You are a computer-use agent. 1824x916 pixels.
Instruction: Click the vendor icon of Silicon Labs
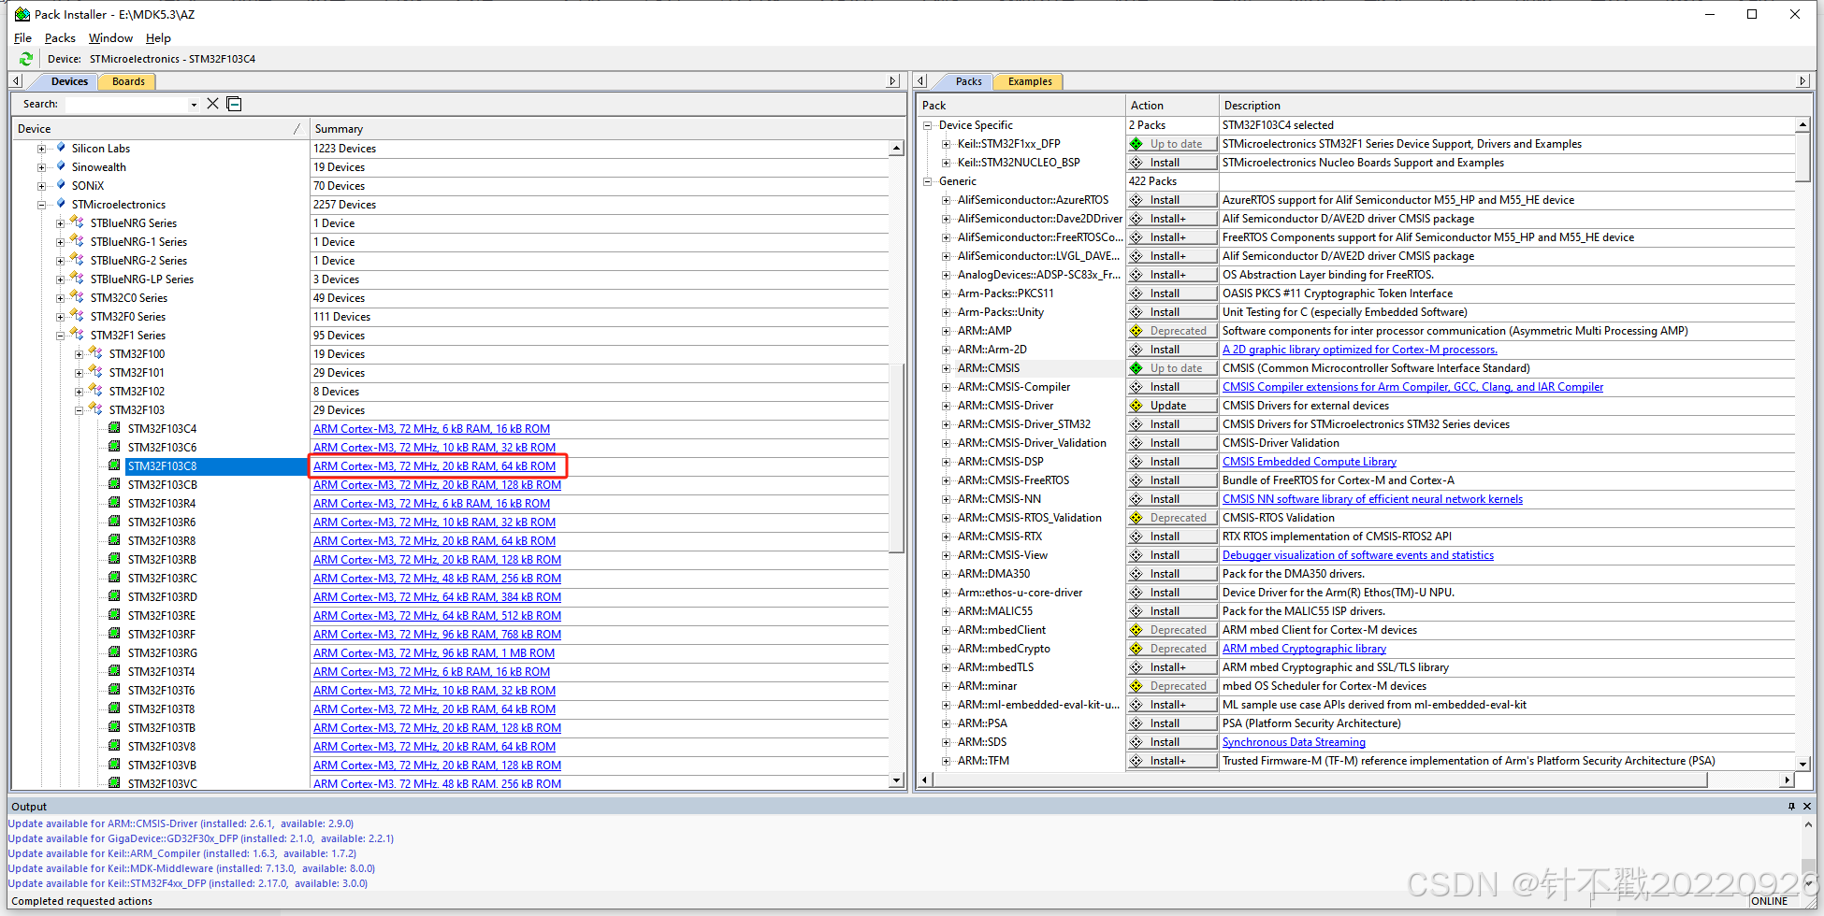click(x=61, y=148)
